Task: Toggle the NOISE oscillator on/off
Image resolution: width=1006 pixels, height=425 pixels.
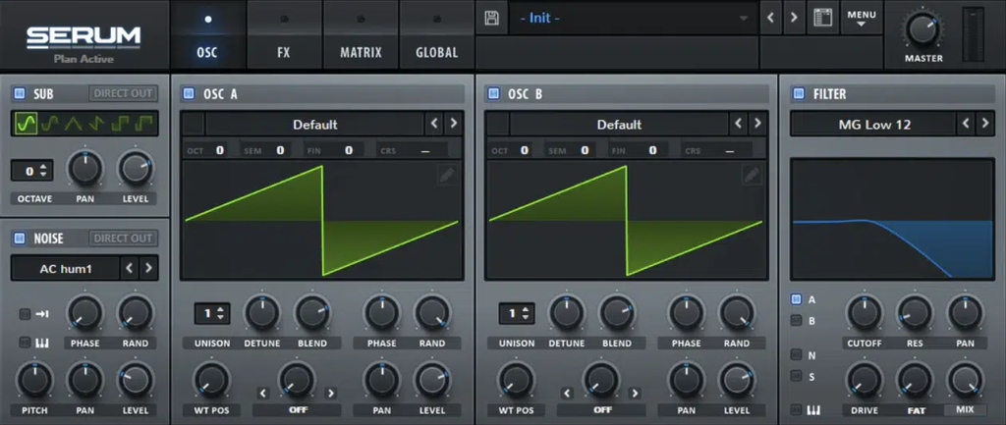Action: point(20,239)
